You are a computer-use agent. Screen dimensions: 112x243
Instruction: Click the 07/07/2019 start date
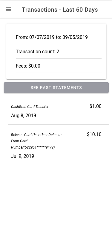pos(42,37)
